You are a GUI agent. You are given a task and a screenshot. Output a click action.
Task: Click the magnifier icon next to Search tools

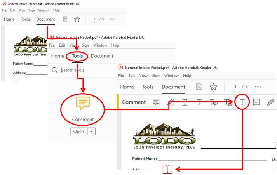click(x=55, y=70)
